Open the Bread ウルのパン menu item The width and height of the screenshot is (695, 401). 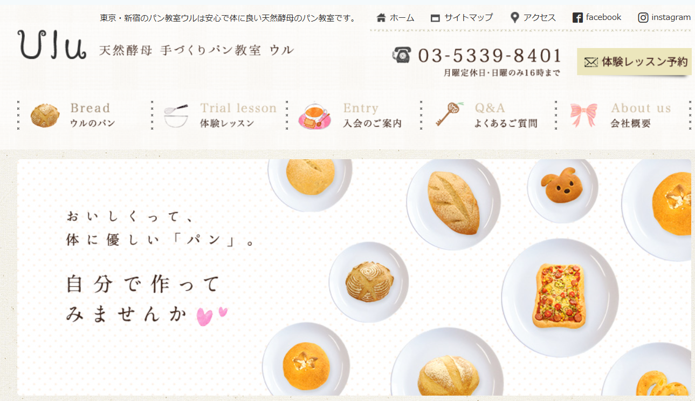[x=85, y=115]
